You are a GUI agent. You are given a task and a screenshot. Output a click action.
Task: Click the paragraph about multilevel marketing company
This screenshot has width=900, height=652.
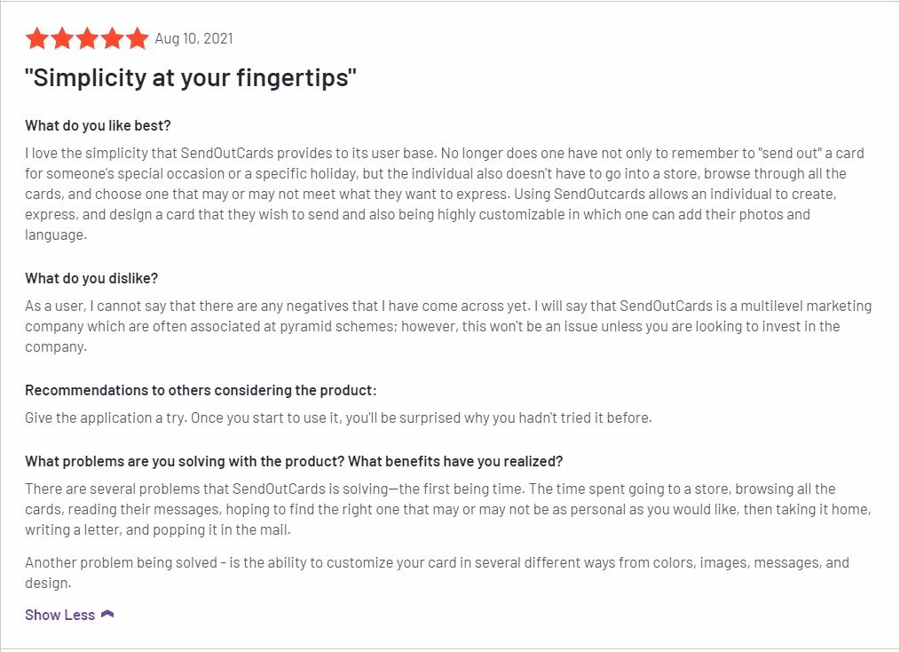click(448, 326)
